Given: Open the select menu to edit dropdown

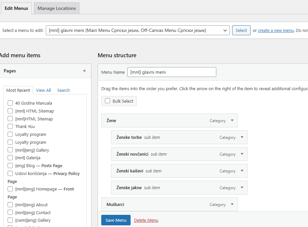Looking at the screenshot, I should [138, 31].
